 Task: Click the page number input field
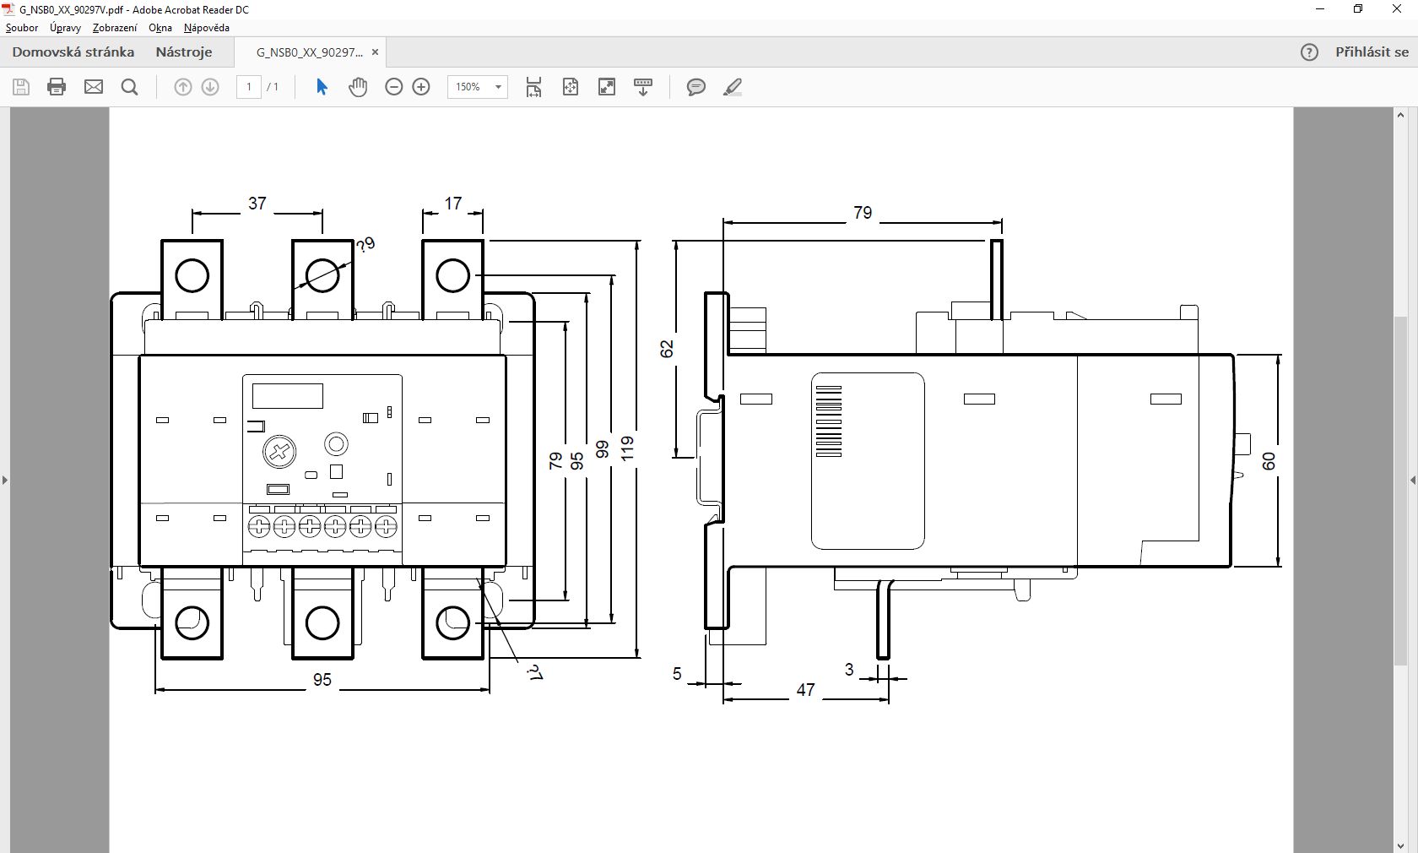click(x=249, y=87)
